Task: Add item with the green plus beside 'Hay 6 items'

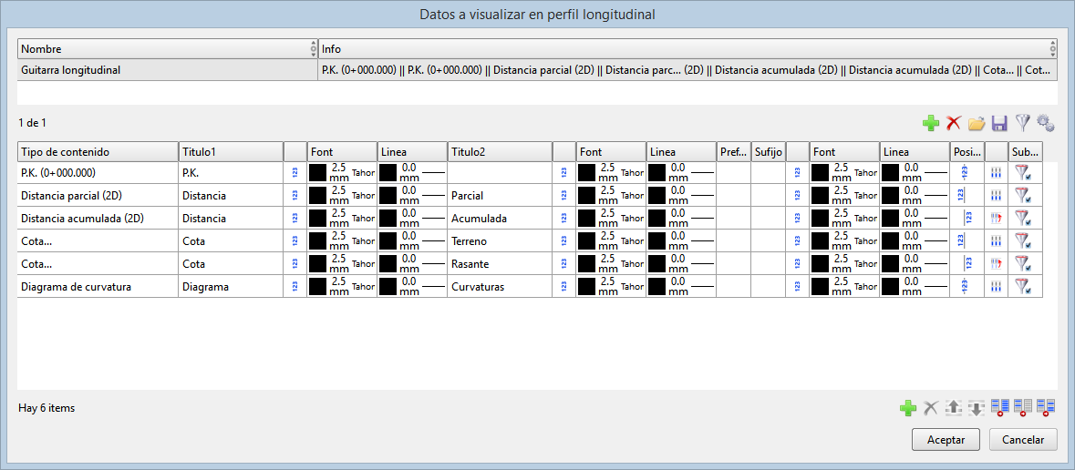Action: coord(908,408)
